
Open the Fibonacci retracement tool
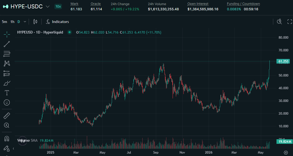coord(7,54)
